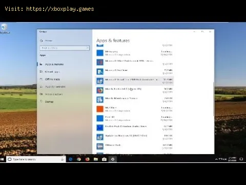Select the VMware Tools name text

(x=113, y=145)
